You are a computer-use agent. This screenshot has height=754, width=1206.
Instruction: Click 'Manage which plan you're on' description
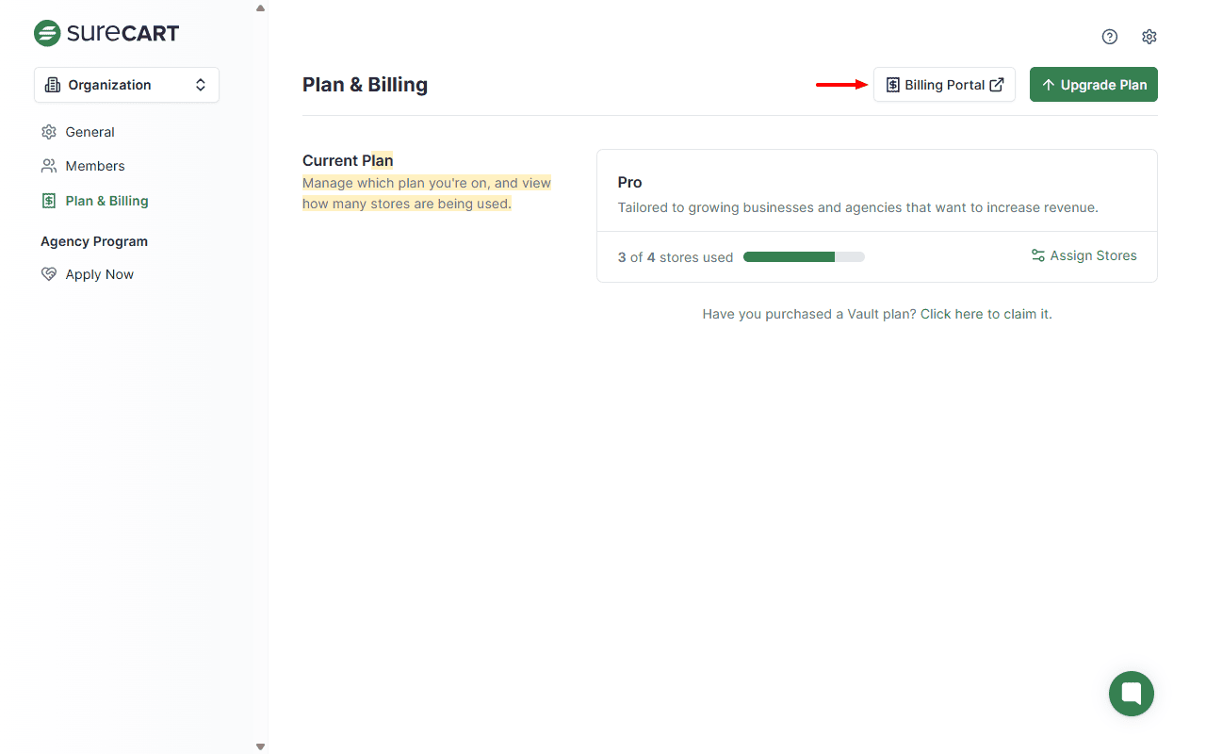click(427, 193)
